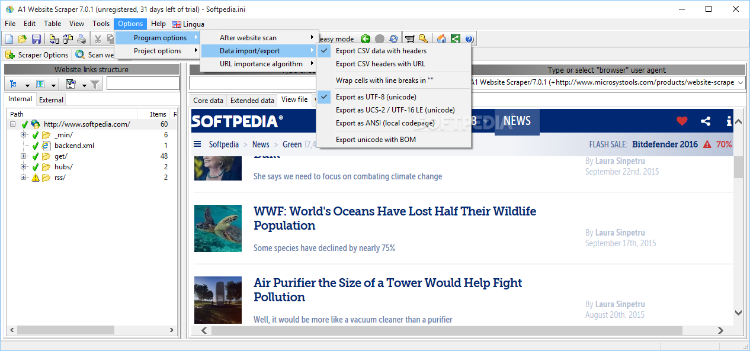Open After website scan submenu
750x351 pixels.
coord(259,38)
